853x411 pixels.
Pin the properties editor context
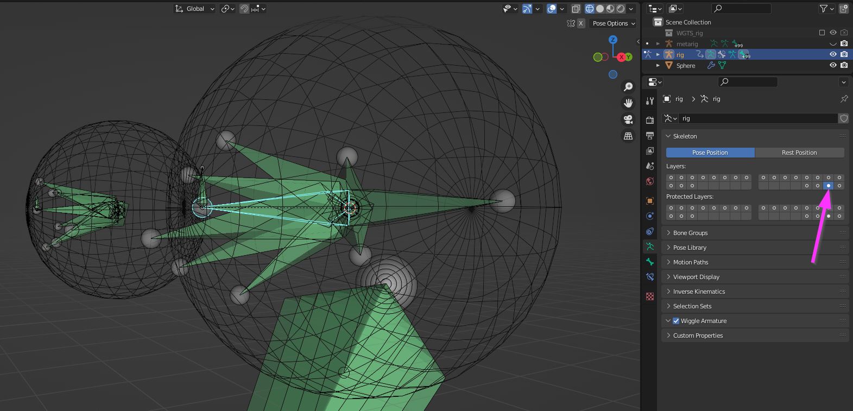coord(844,99)
